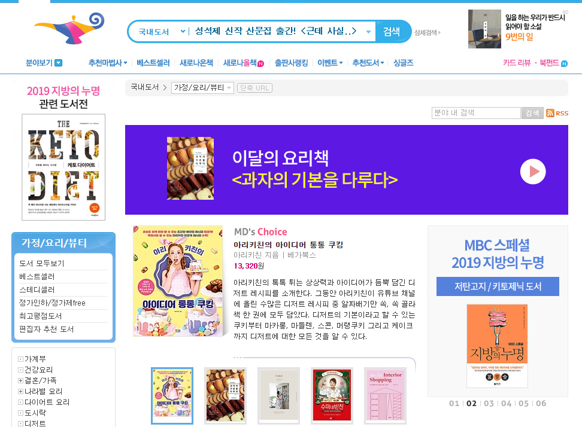This screenshot has height=427, width=582.
Task: Switch to banner page 03
Action: click(489, 403)
